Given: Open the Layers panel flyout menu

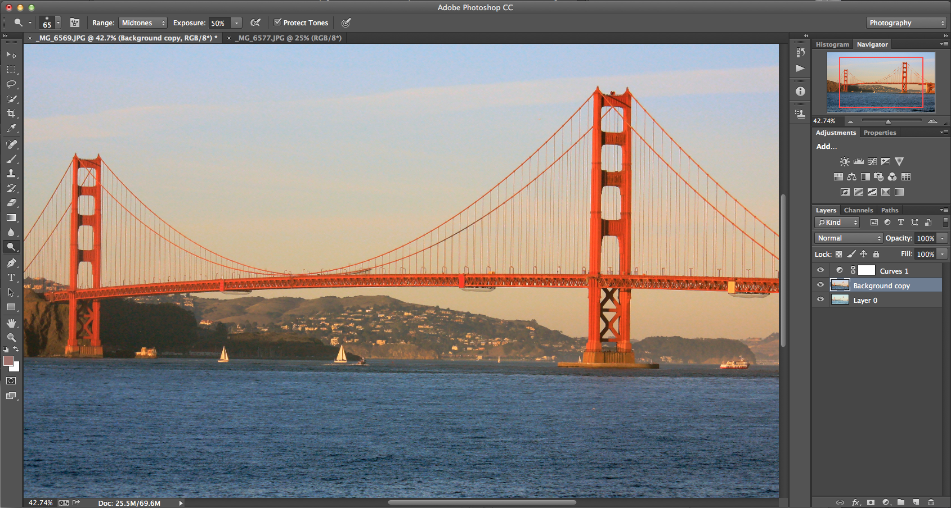Looking at the screenshot, I should click(x=944, y=210).
